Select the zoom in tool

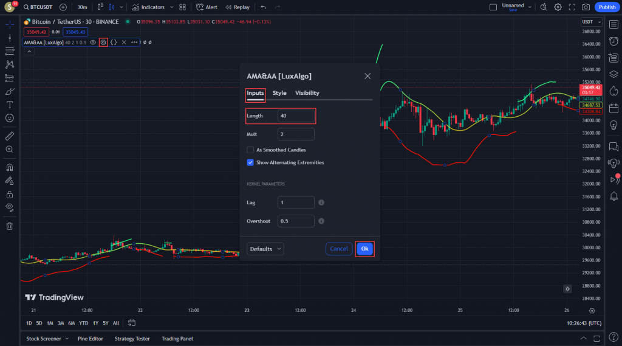[10, 150]
